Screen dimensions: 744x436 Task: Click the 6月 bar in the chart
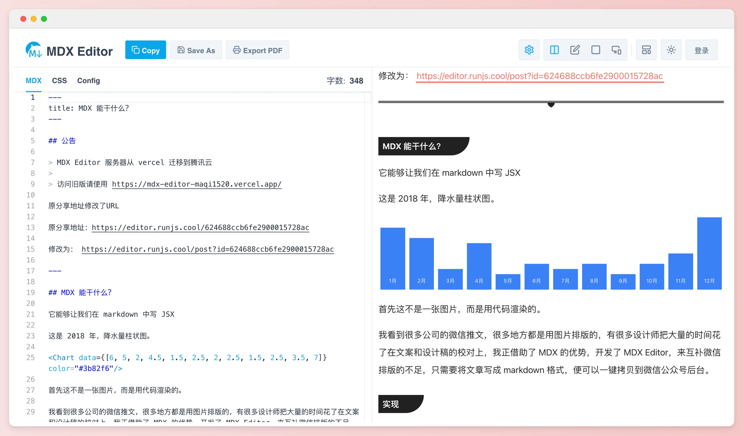[x=537, y=276]
